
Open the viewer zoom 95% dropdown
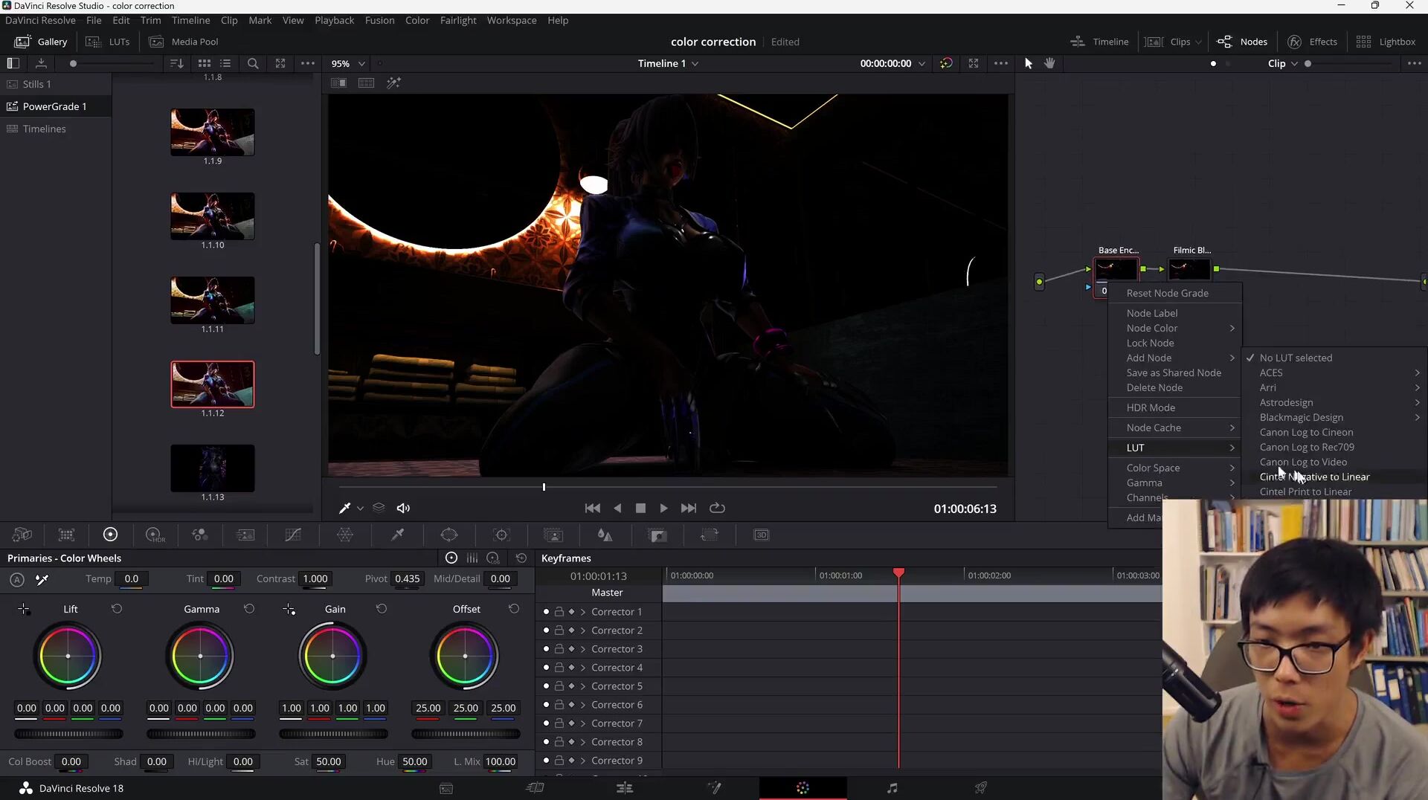point(348,64)
